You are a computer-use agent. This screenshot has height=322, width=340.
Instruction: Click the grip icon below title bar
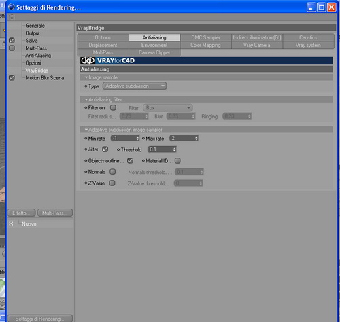point(12,17)
